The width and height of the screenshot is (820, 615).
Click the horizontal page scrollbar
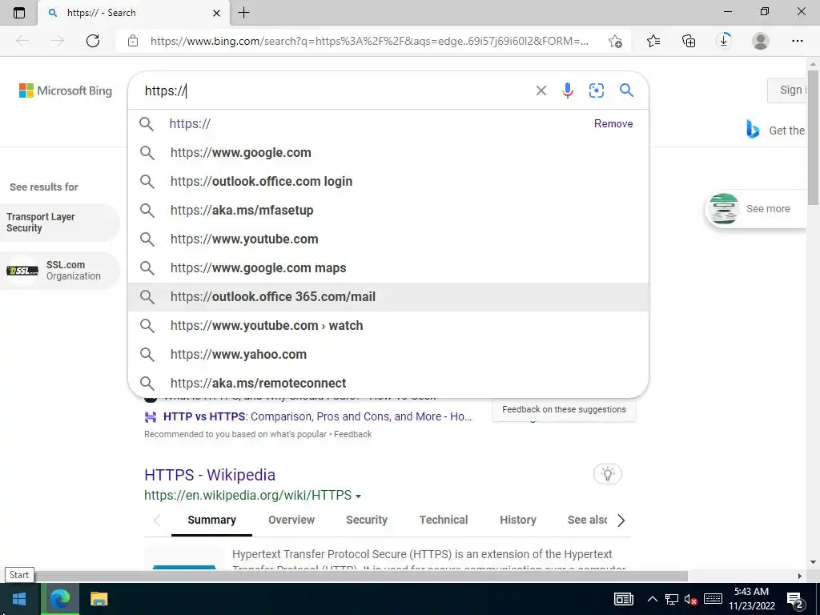coord(361,576)
